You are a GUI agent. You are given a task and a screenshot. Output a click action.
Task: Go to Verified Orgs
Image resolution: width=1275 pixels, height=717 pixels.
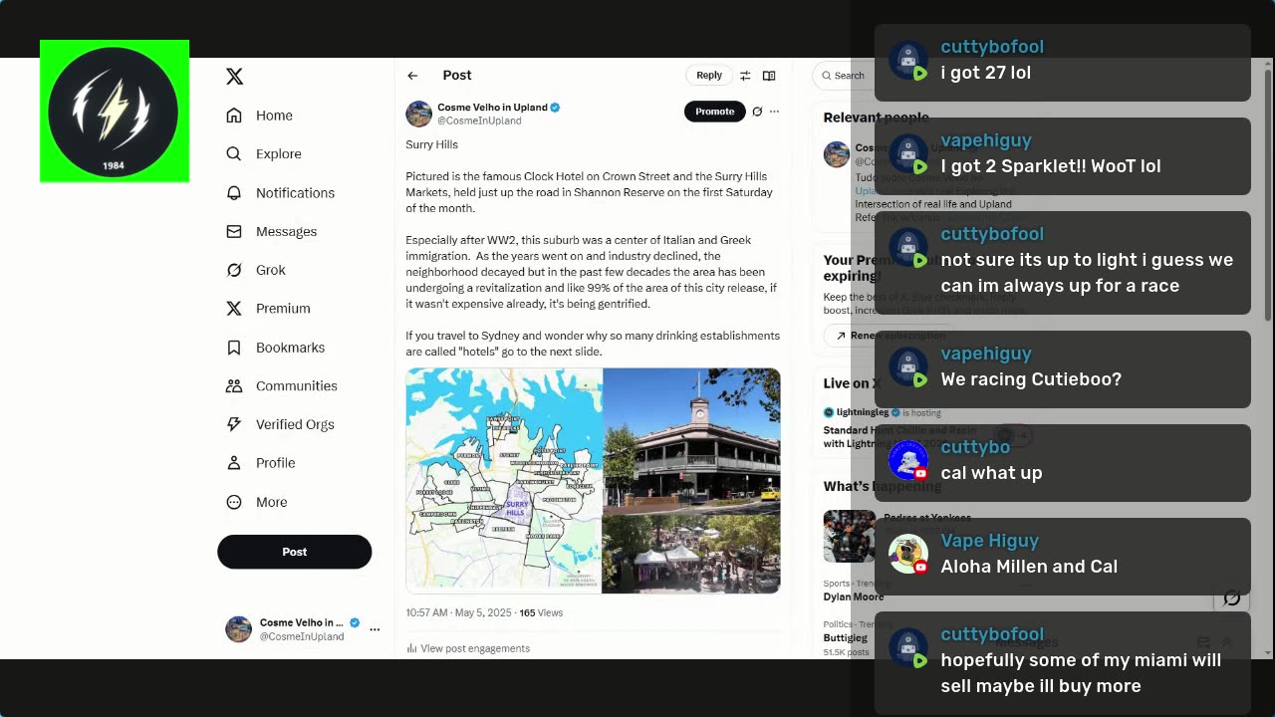280,424
